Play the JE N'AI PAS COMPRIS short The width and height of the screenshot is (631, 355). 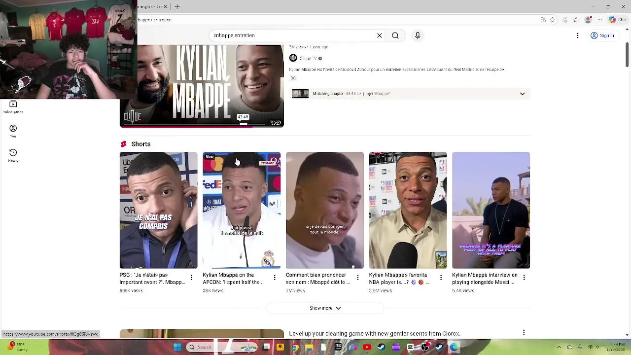158,210
